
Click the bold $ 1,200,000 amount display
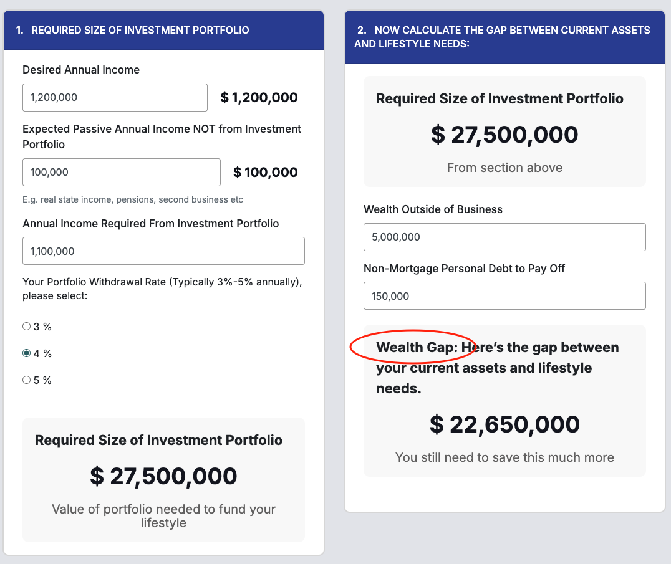tap(259, 97)
